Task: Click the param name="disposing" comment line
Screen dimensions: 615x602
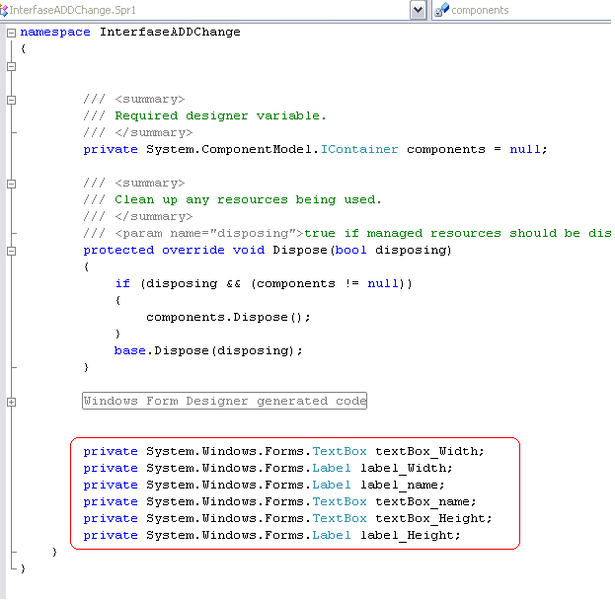Action: (x=347, y=233)
